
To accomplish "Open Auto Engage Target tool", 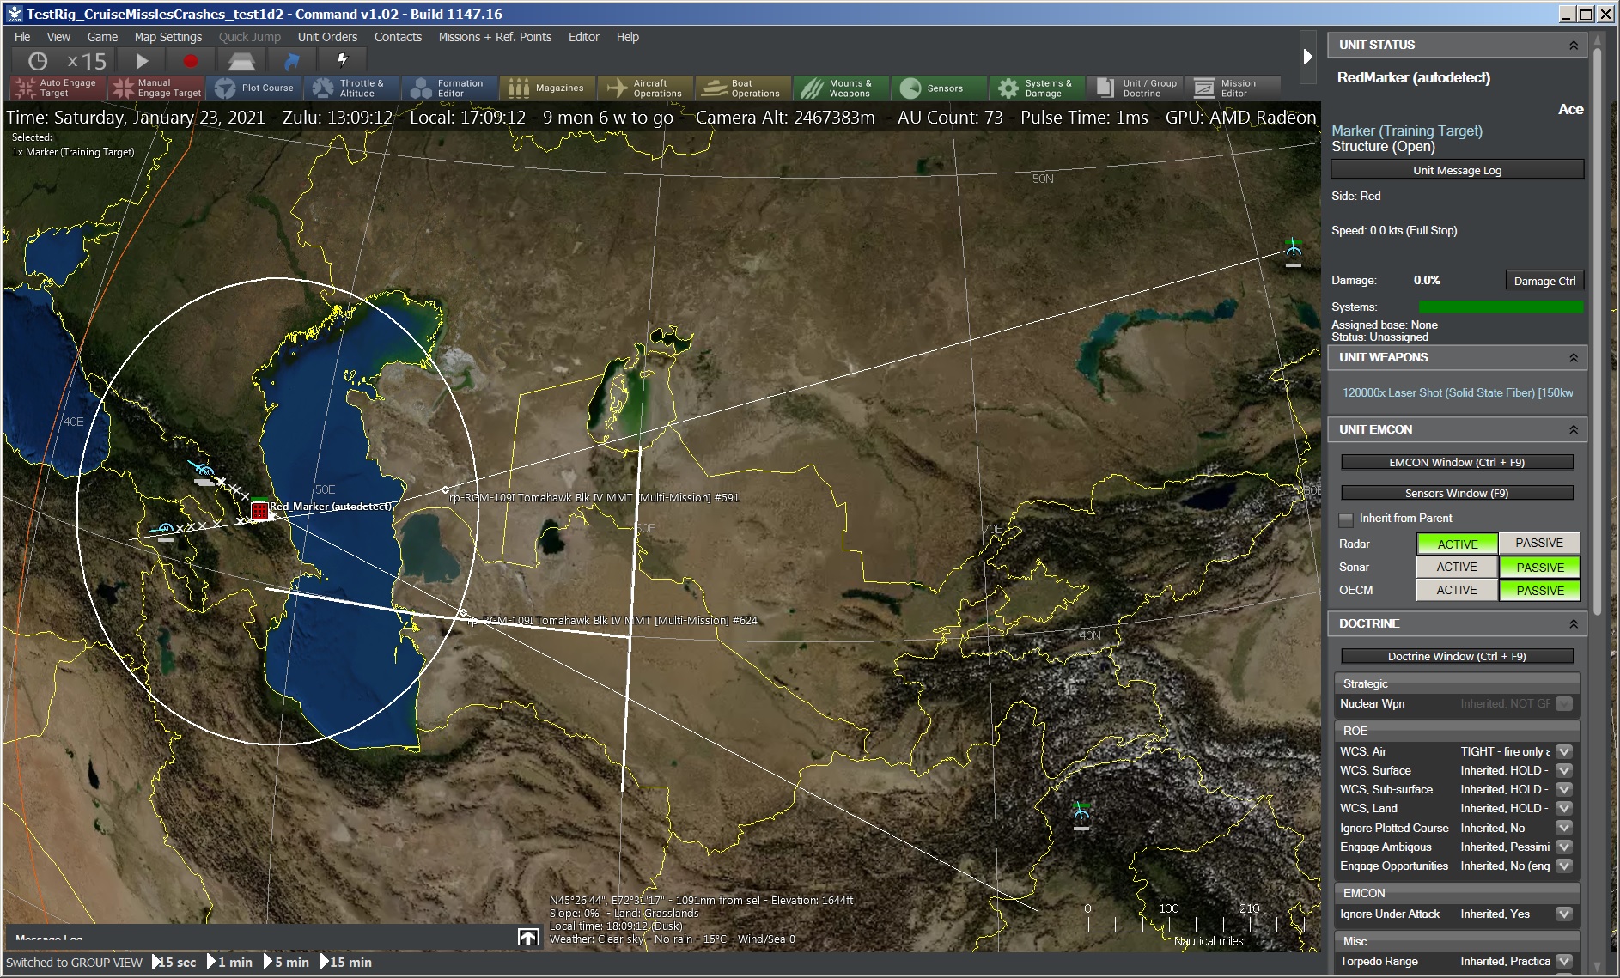I will click(57, 88).
